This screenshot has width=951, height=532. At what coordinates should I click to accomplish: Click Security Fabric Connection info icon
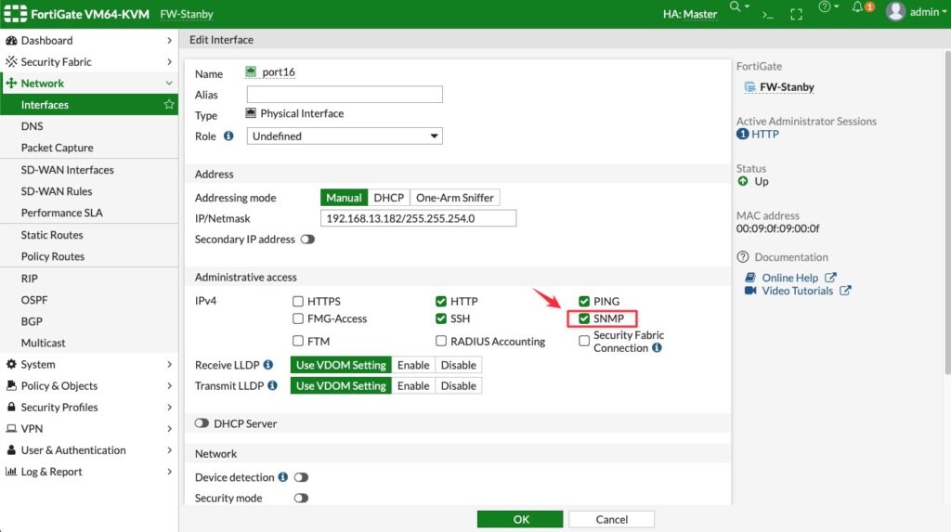point(657,347)
